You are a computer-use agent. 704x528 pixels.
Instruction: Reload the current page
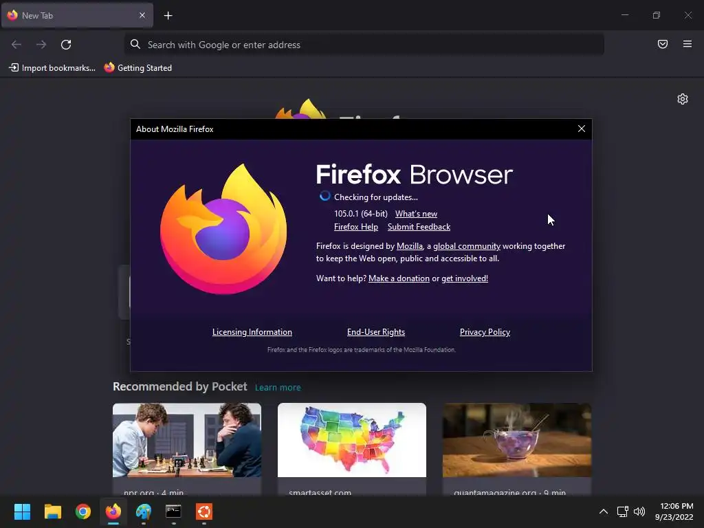tap(66, 45)
